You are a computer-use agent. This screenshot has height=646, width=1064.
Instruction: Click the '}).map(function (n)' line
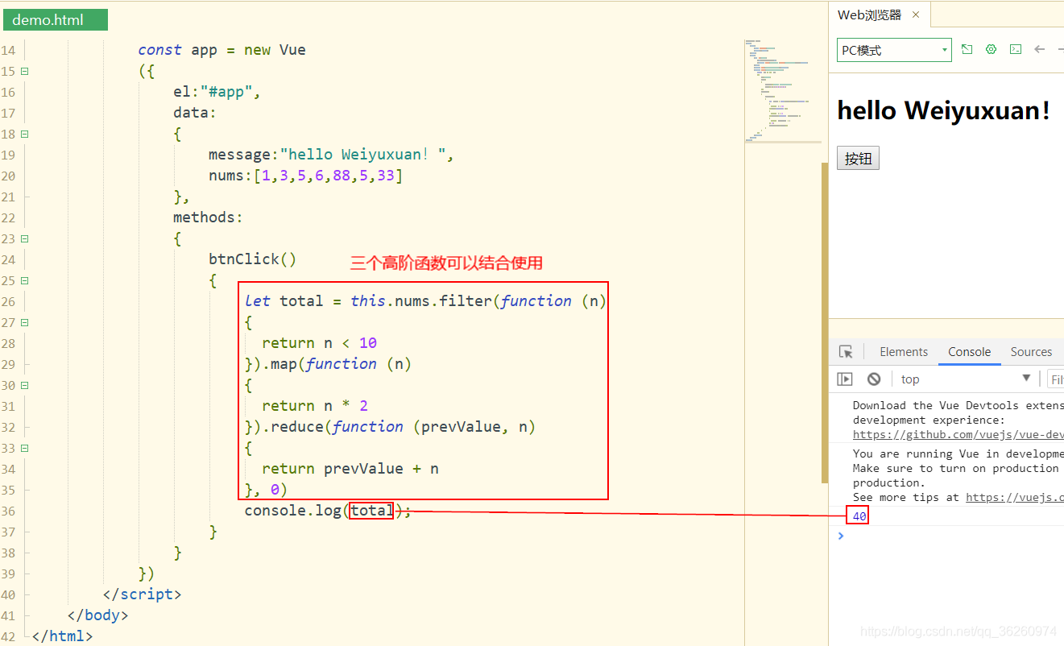click(x=329, y=364)
